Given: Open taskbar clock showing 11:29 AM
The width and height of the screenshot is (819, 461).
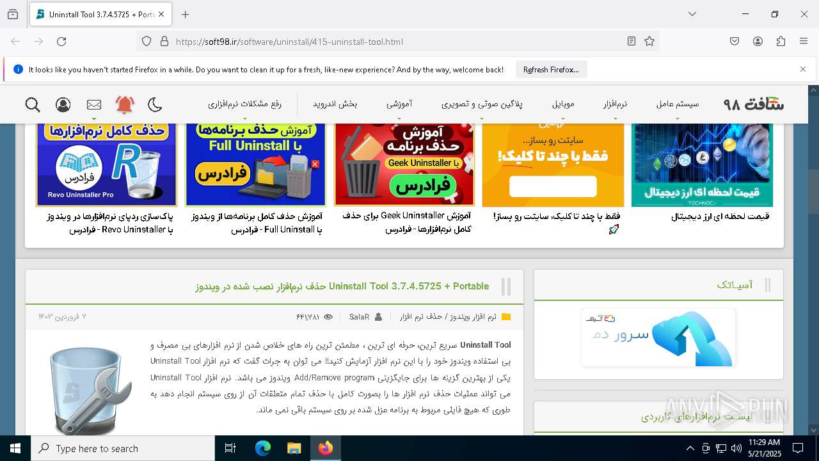Looking at the screenshot, I should (x=764, y=448).
